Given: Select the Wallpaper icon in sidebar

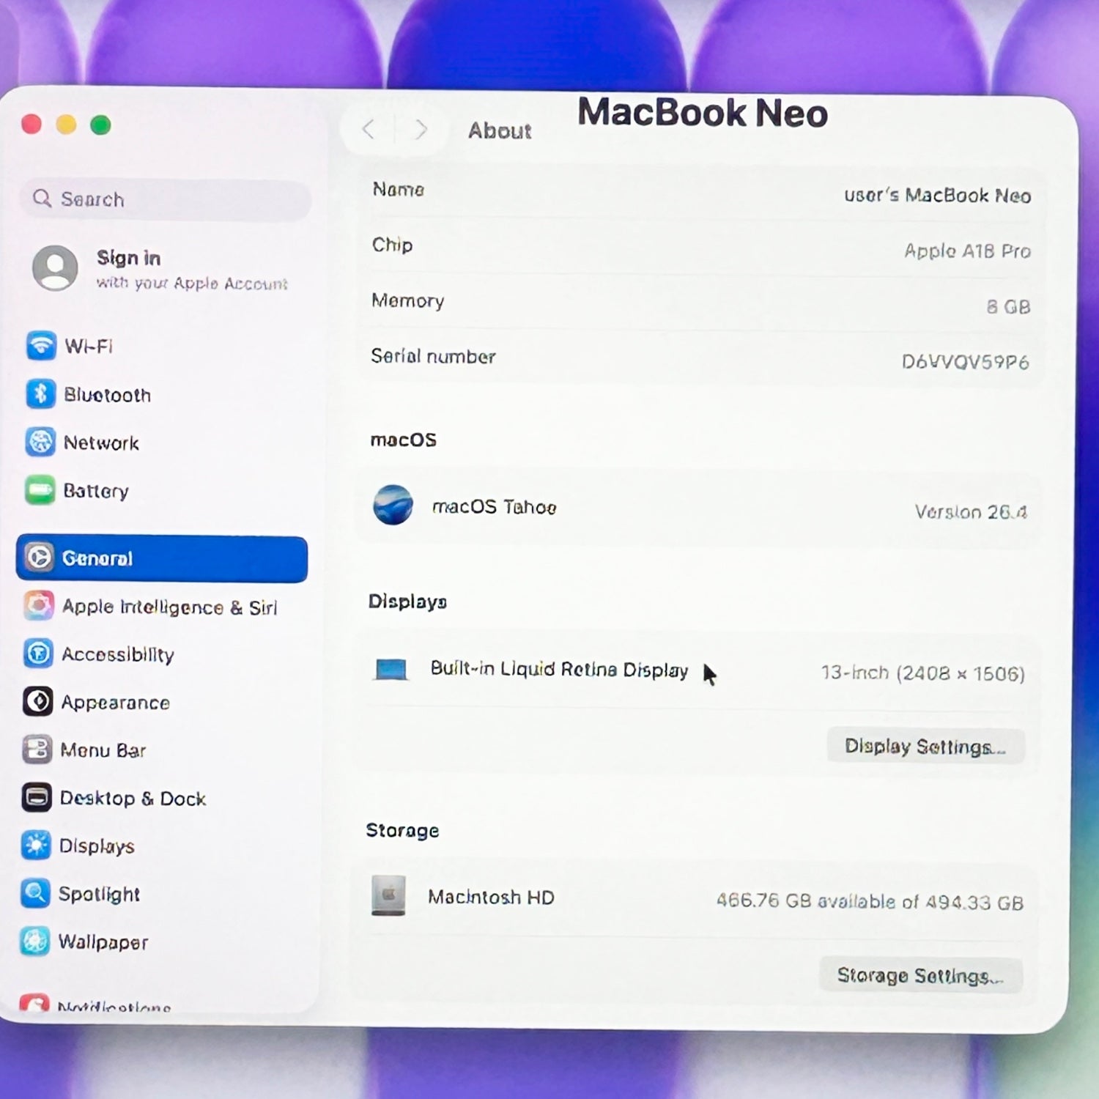Looking at the screenshot, I should pos(35,941).
